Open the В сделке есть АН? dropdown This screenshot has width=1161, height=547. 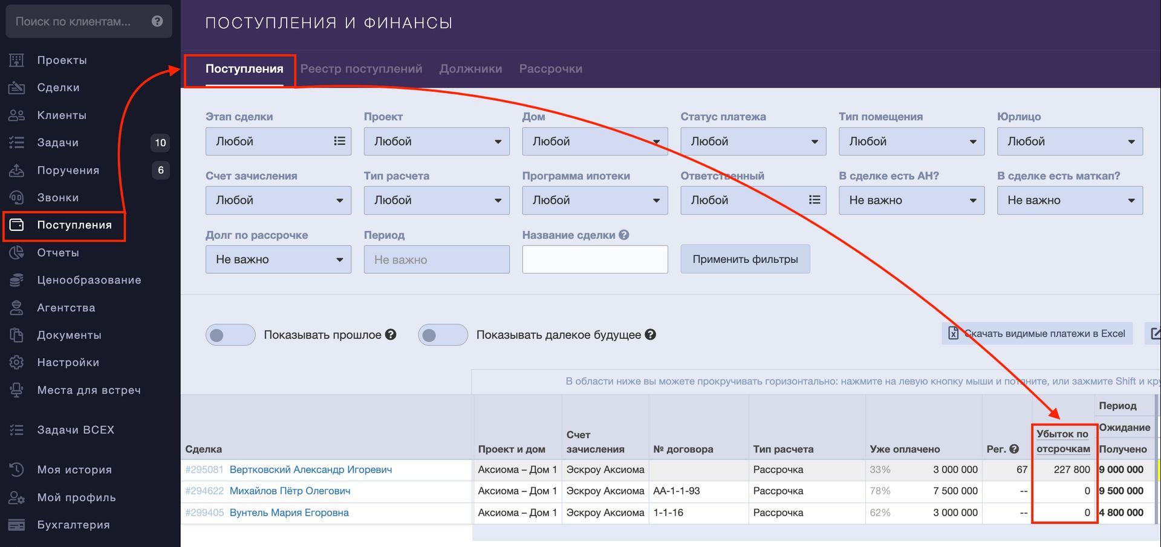[912, 200]
